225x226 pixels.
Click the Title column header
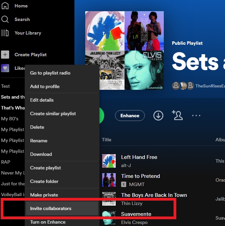107,140
